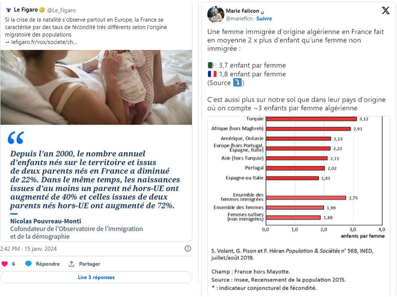Click the gold verified badge

coord(42,10)
